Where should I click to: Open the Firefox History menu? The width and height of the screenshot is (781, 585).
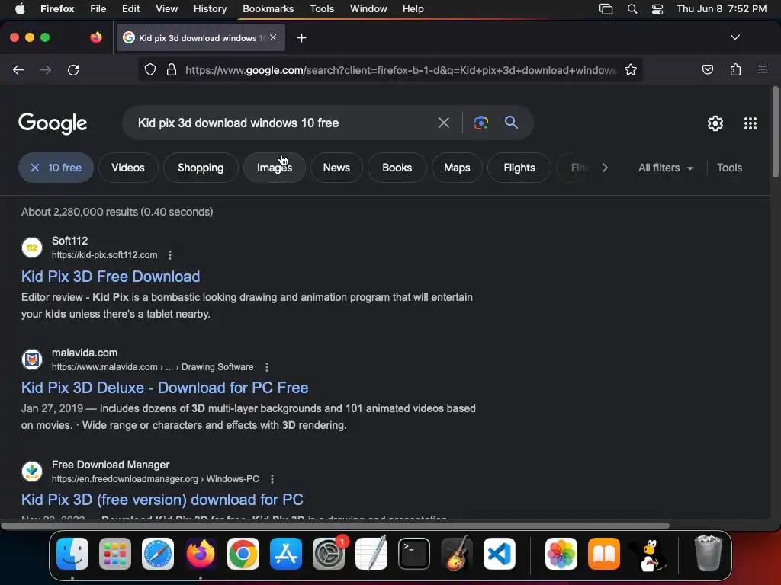tap(210, 9)
